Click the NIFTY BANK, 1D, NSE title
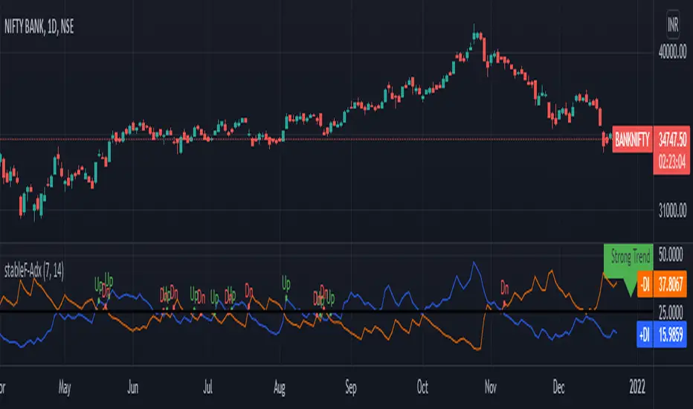693x409 pixels. 39,27
